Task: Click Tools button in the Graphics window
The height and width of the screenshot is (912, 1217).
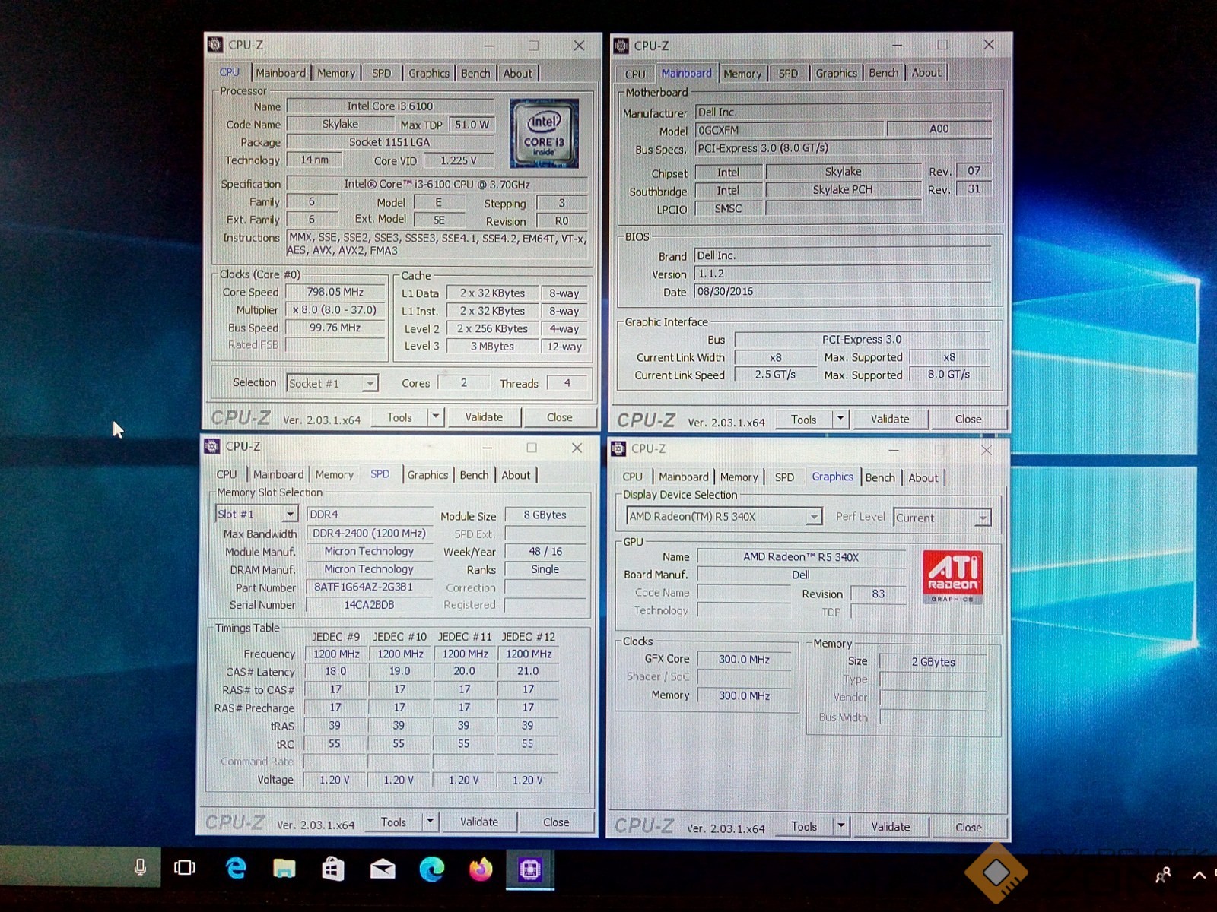Action: point(804,826)
